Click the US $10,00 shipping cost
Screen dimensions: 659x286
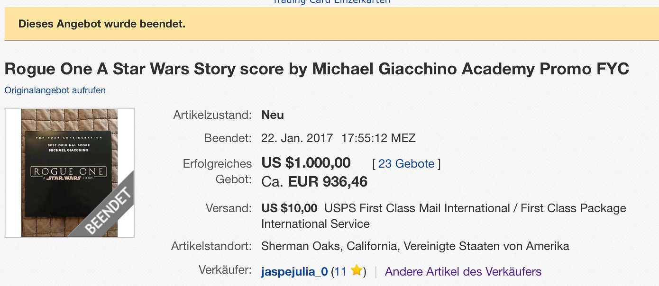click(289, 208)
